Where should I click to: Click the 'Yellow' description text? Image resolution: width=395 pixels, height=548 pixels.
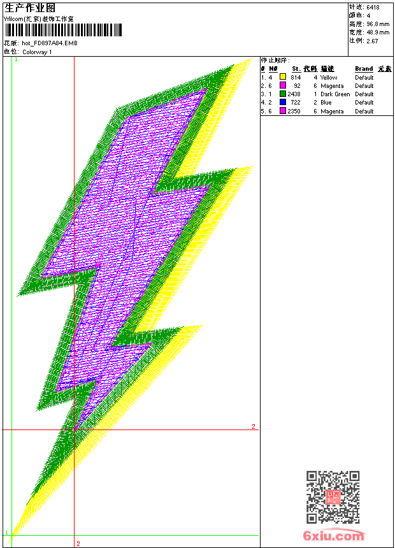coord(329,78)
